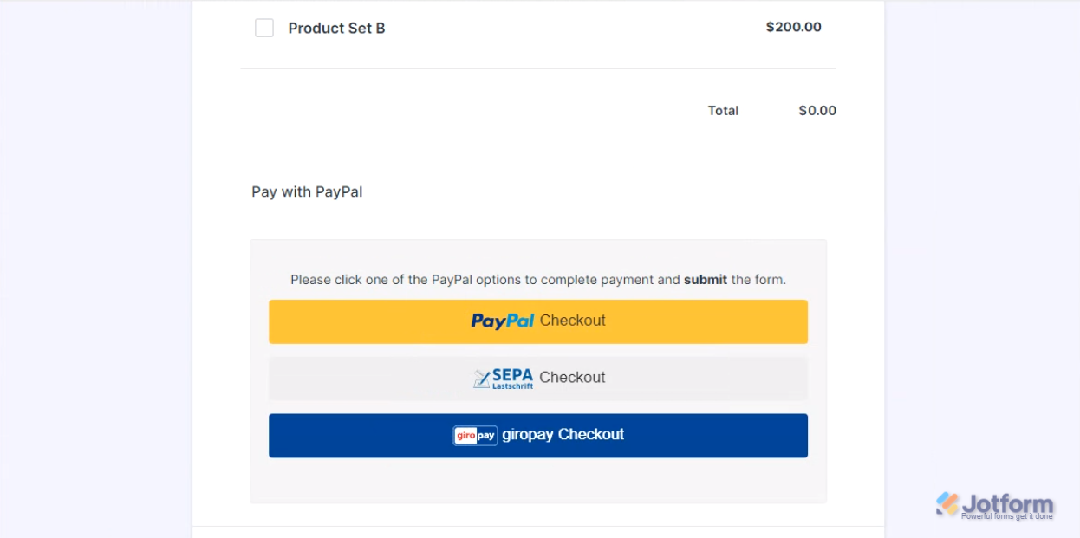The height and width of the screenshot is (538, 1080).
Task: Check the Product Set B checkbox
Action: [264, 28]
